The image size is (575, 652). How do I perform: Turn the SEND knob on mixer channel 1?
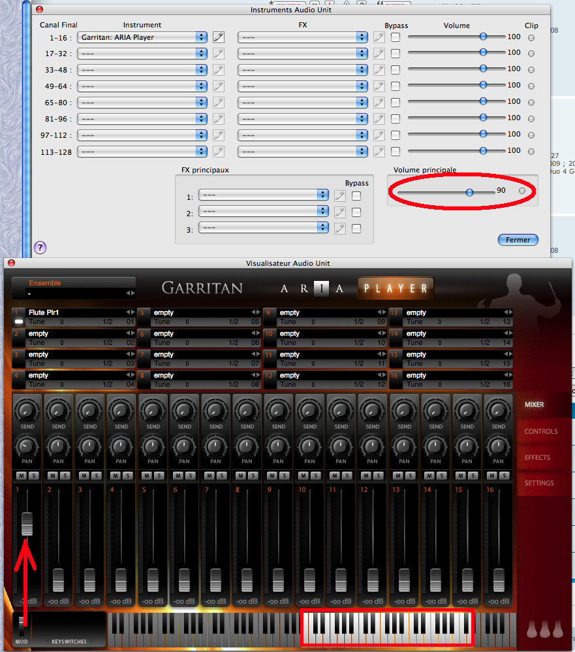(27, 411)
